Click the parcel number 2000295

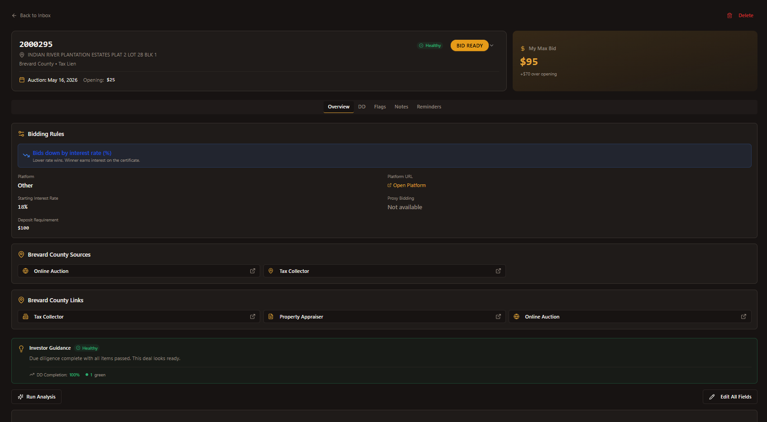coord(36,44)
